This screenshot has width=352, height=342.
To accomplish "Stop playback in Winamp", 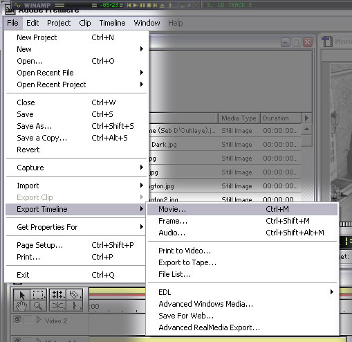I will (149, 5).
